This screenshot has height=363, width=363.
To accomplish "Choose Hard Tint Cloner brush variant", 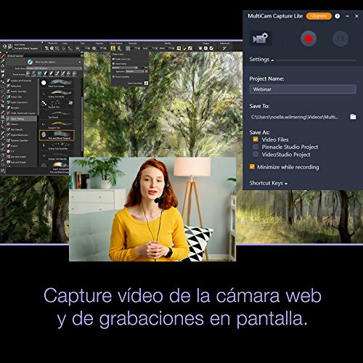I will coord(57,83).
